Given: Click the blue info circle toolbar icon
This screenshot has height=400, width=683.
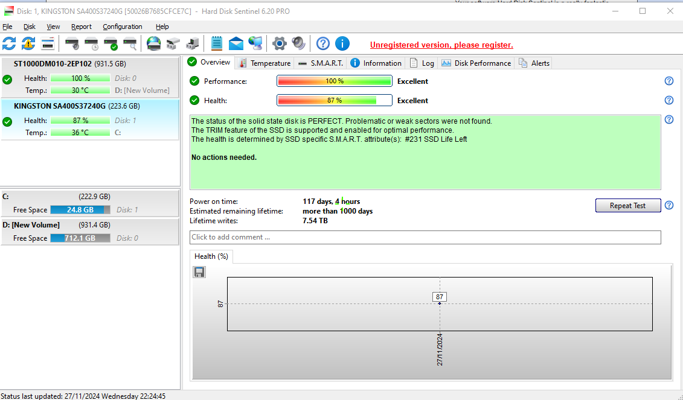Looking at the screenshot, I should (342, 43).
